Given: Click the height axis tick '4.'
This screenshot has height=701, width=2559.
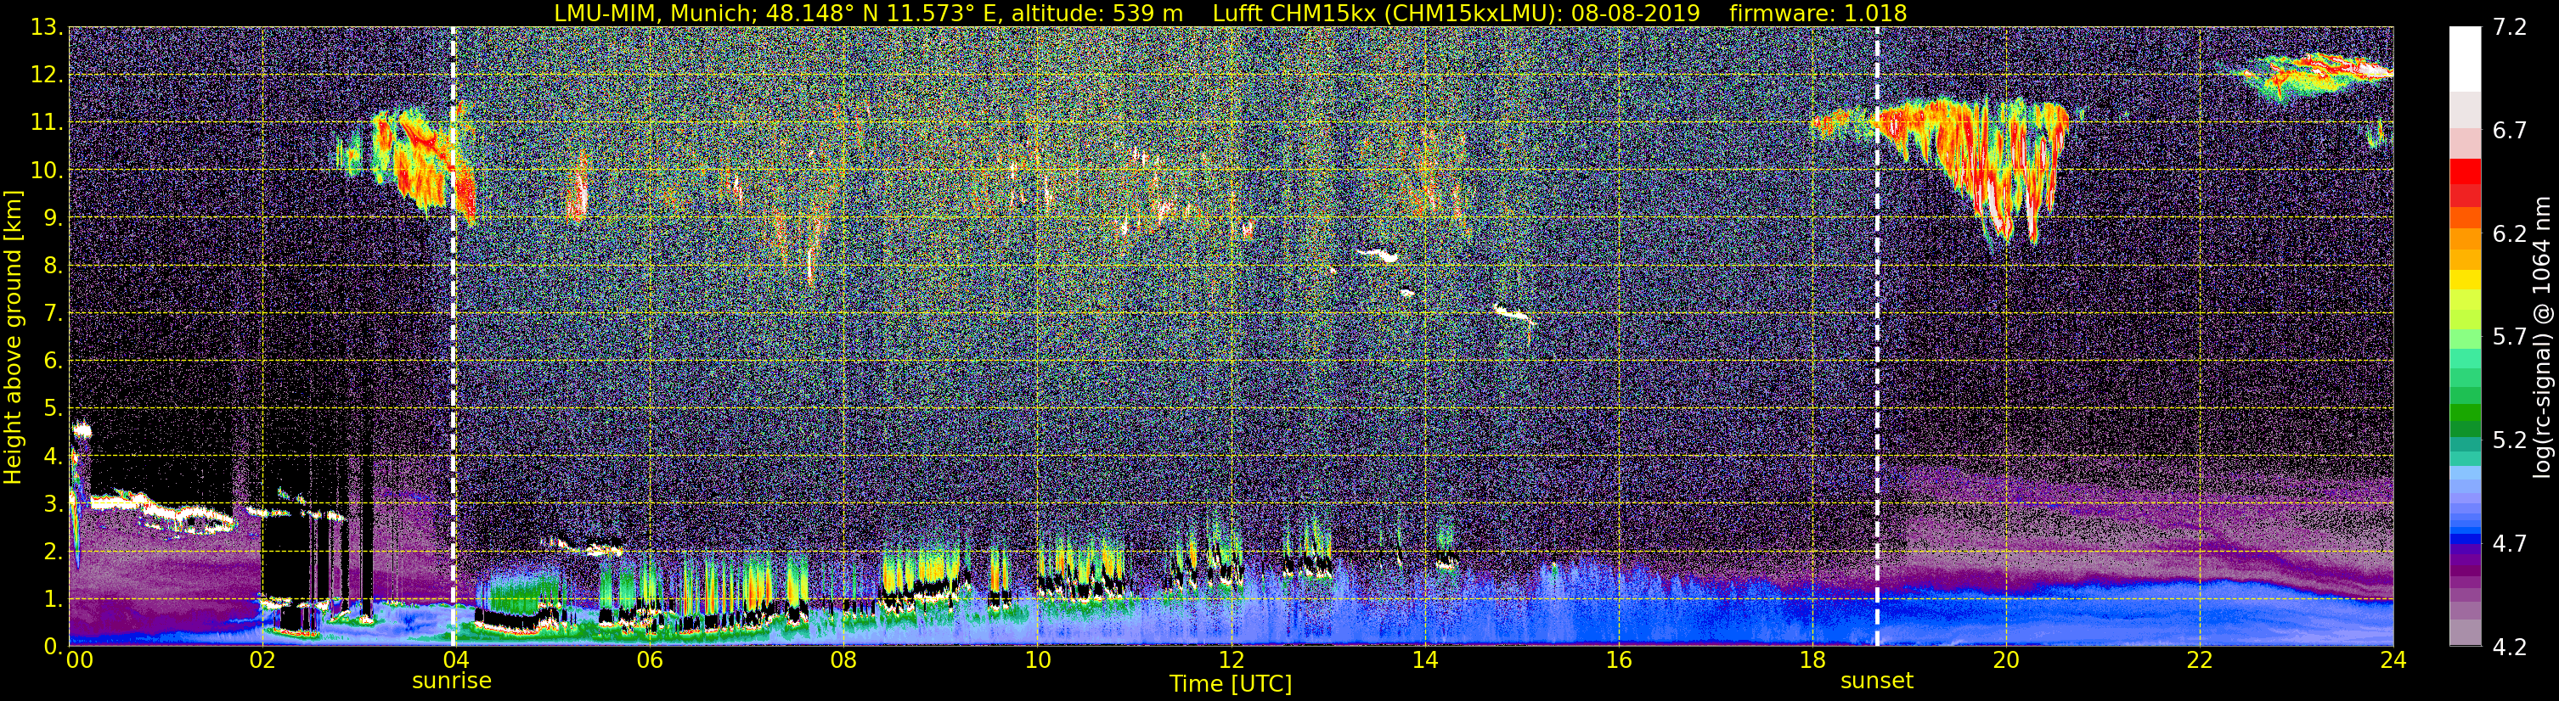Looking at the screenshot, I should [53, 457].
